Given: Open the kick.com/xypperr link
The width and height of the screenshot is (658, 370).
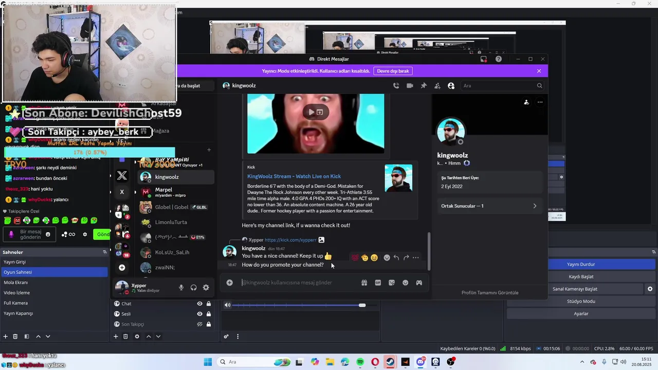Looking at the screenshot, I should tap(290, 240).
